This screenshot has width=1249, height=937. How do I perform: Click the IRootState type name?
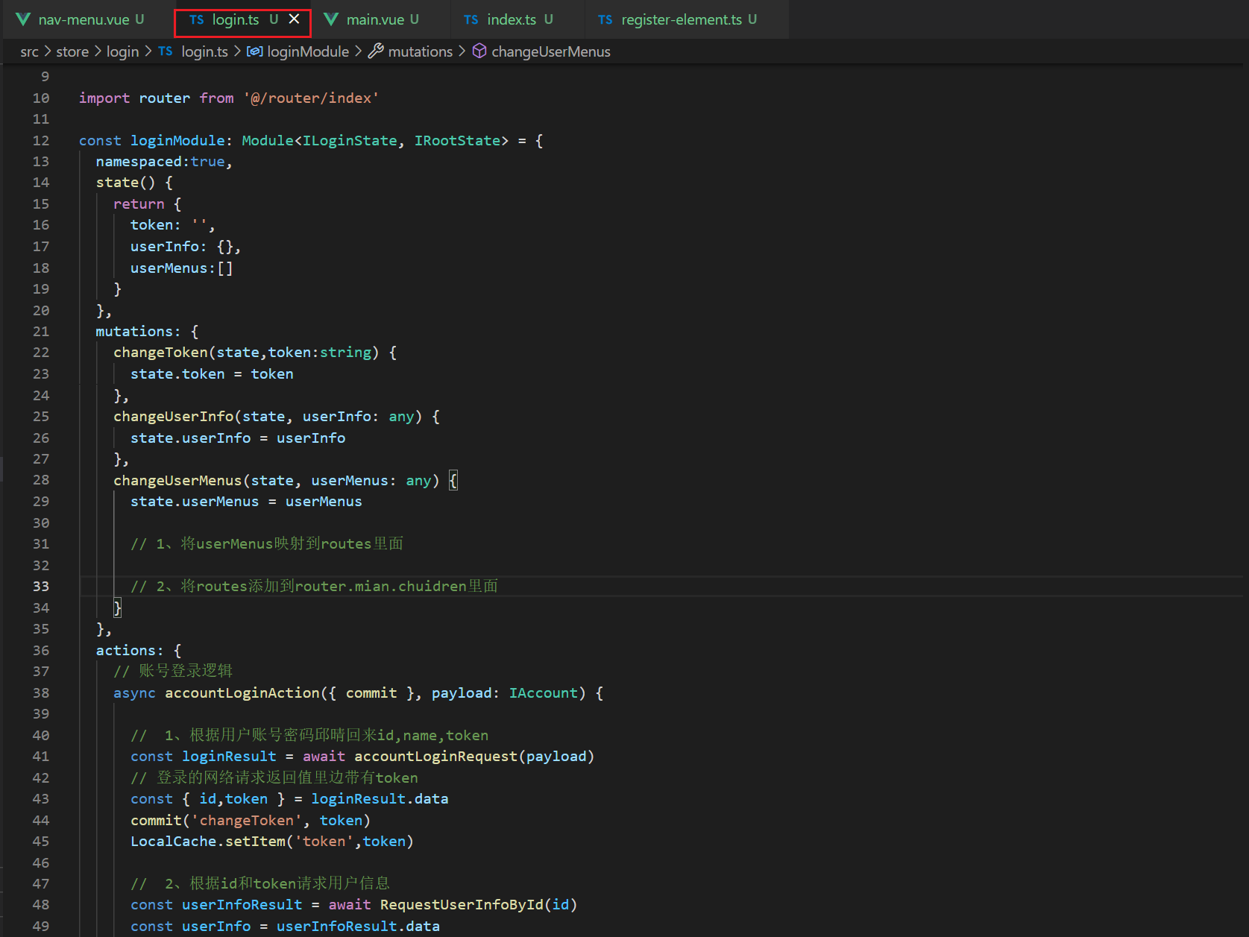pos(457,140)
